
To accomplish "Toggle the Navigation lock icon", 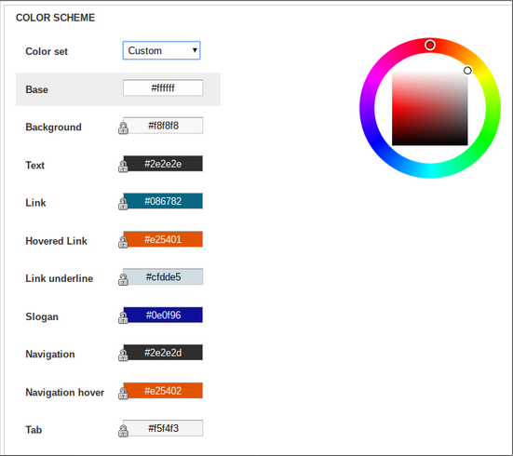I will (x=123, y=355).
